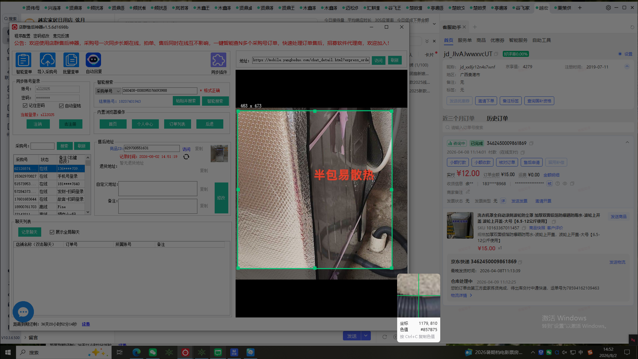Collapse order 3462450009861869 card
This screenshot has height=359, width=638.
pyautogui.click(x=627, y=142)
